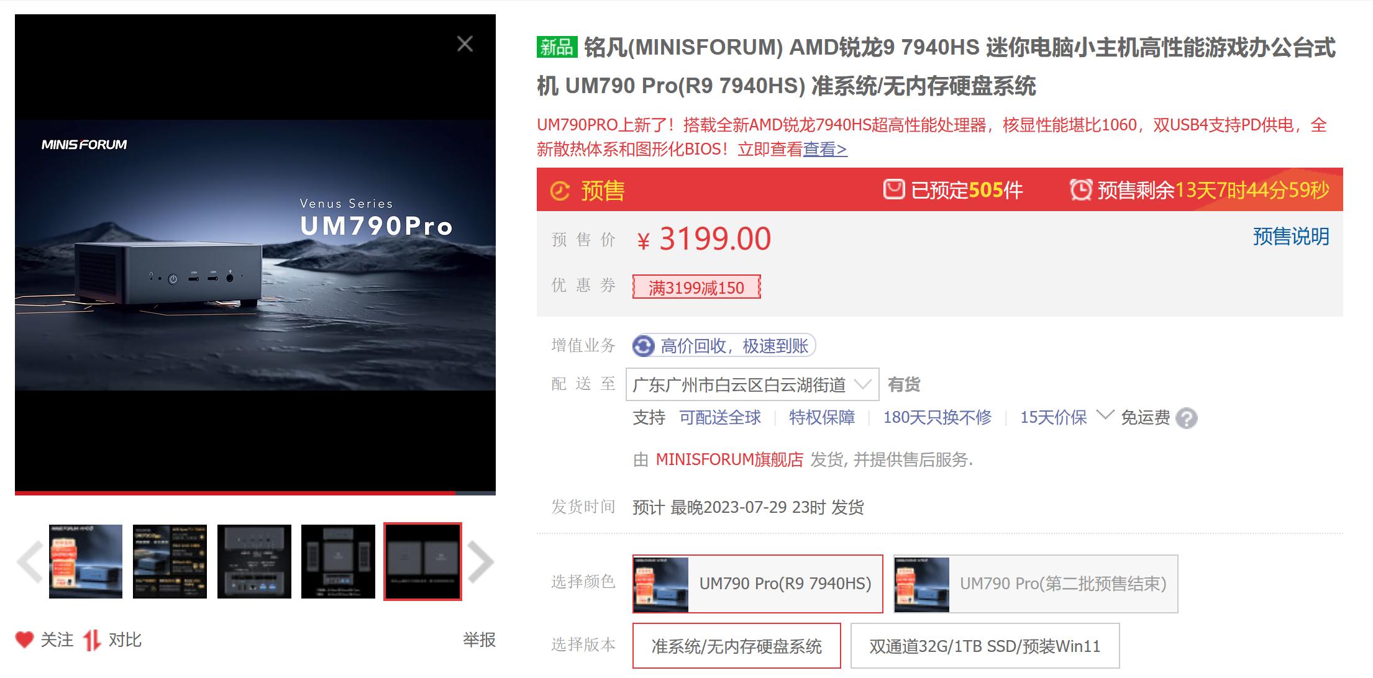Click the heart icon to follow product
Image resolution: width=1373 pixels, height=678 pixels.
click(24, 640)
